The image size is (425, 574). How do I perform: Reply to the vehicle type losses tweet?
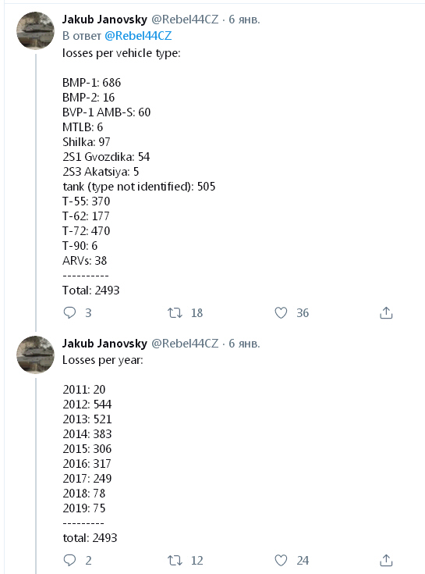click(69, 313)
